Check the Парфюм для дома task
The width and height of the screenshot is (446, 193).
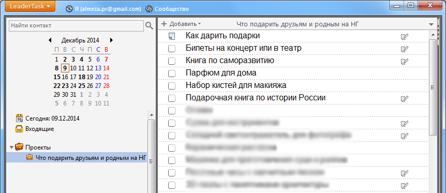coord(171,73)
